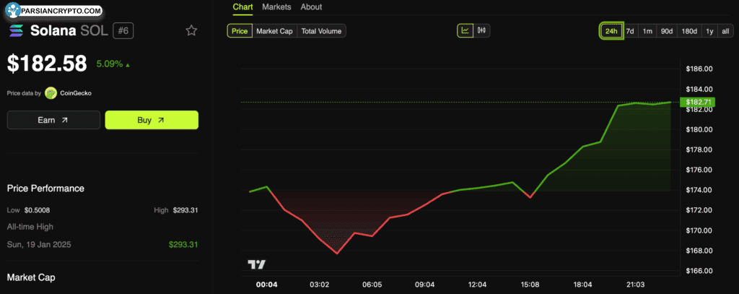739x294 pixels.
Task: Click the Low $0.5008 value
Action: pyautogui.click(x=38, y=210)
